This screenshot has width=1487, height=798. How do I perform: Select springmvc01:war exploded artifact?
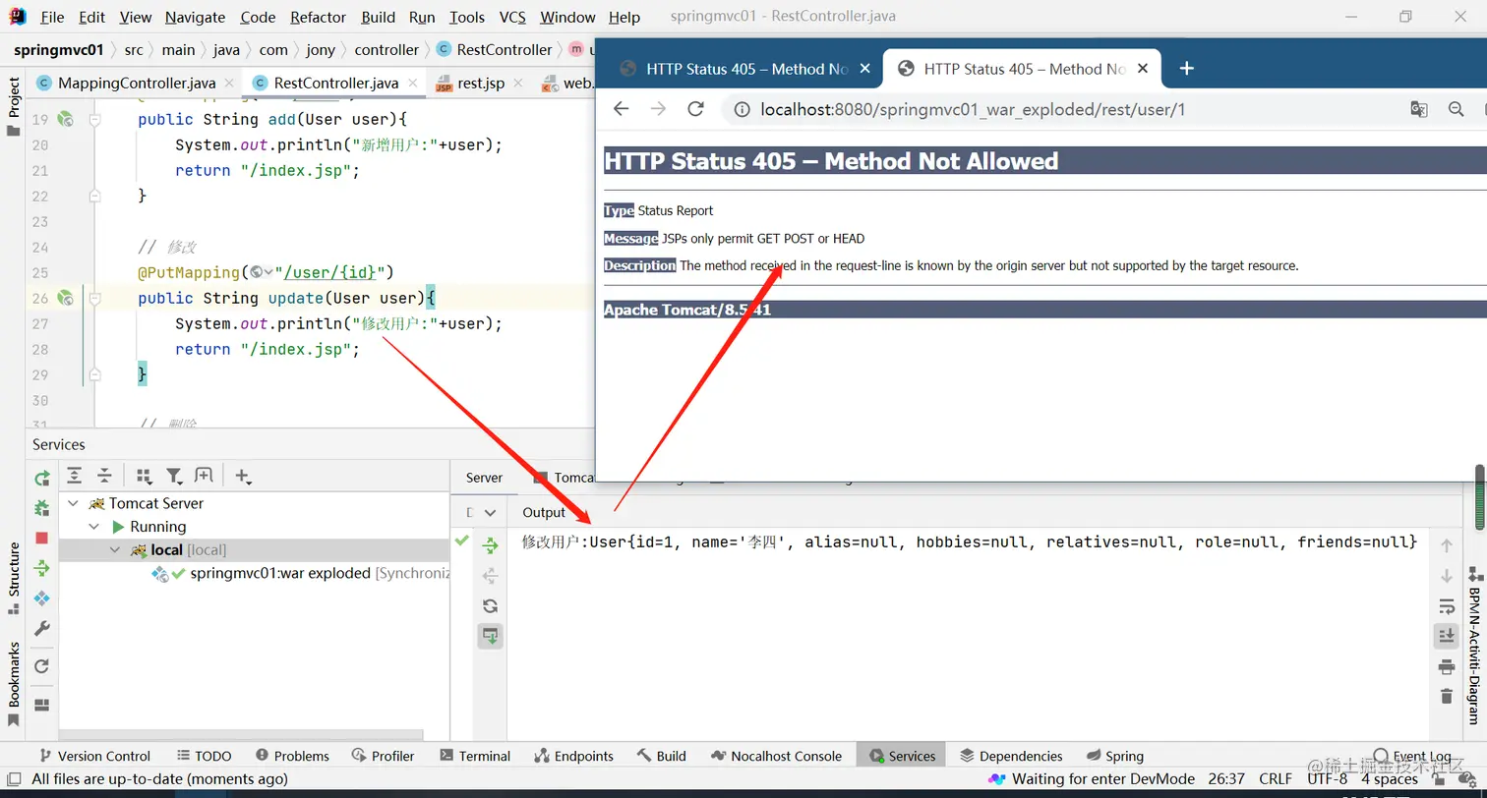280,574
